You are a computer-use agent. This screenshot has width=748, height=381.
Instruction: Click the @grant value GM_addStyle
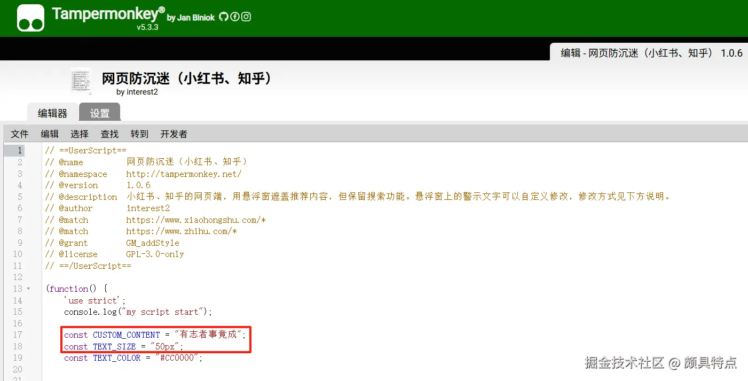[x=153, y=243]
